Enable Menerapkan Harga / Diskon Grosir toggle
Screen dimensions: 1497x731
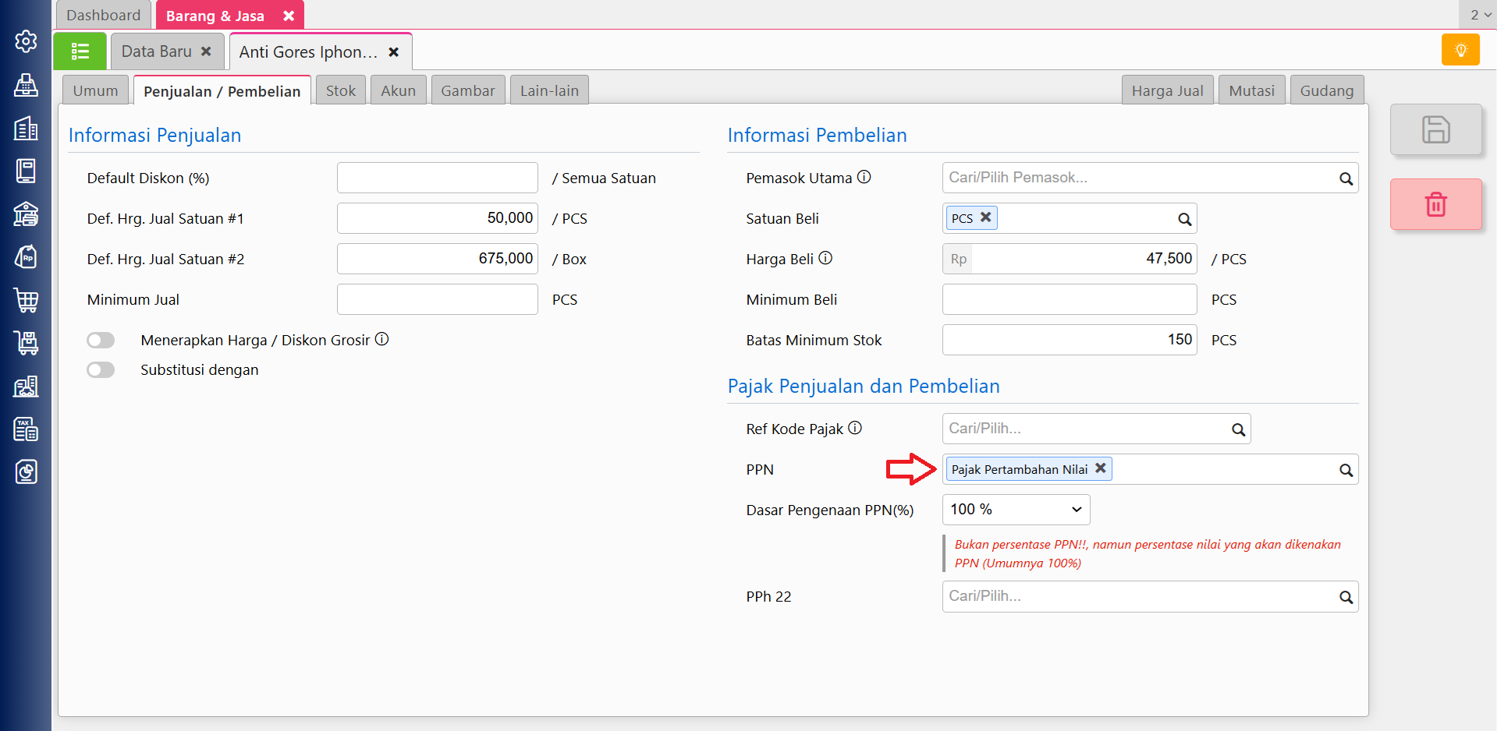click(101, 341)
